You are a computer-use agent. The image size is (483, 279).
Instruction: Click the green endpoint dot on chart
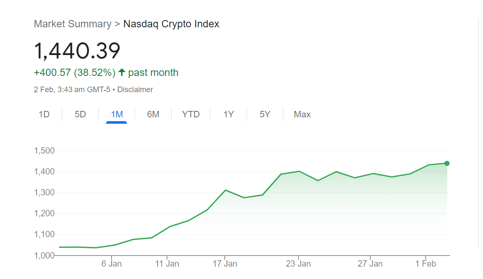click(447, 163)
